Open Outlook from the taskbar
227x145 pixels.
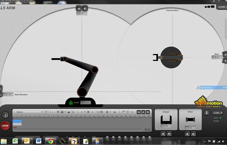click(27, 141)
